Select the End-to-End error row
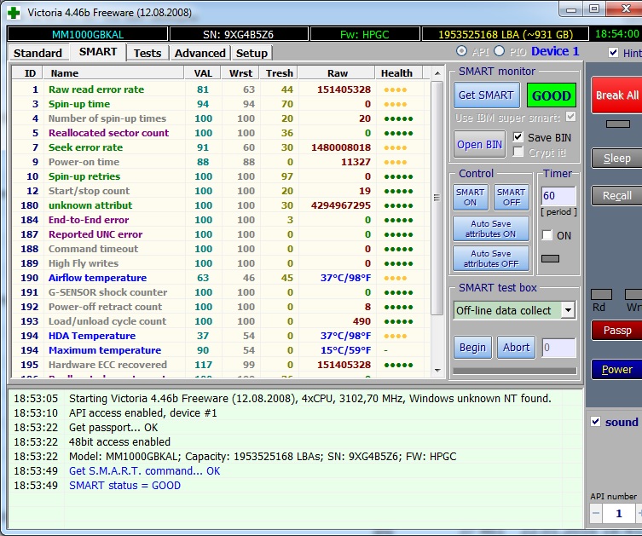This screenshot has height=536, width=642. click(x=221, y=220)
